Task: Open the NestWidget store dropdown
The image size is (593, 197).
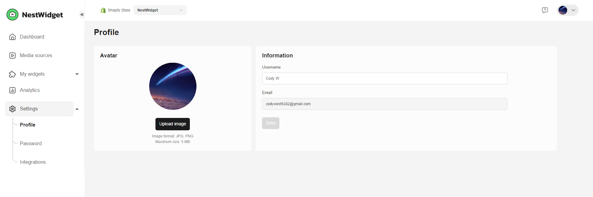Action: [x=160, y=10]
